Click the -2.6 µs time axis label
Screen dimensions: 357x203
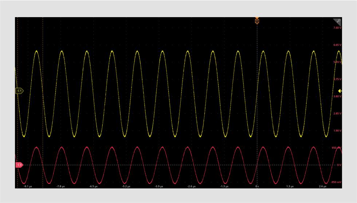192,186
